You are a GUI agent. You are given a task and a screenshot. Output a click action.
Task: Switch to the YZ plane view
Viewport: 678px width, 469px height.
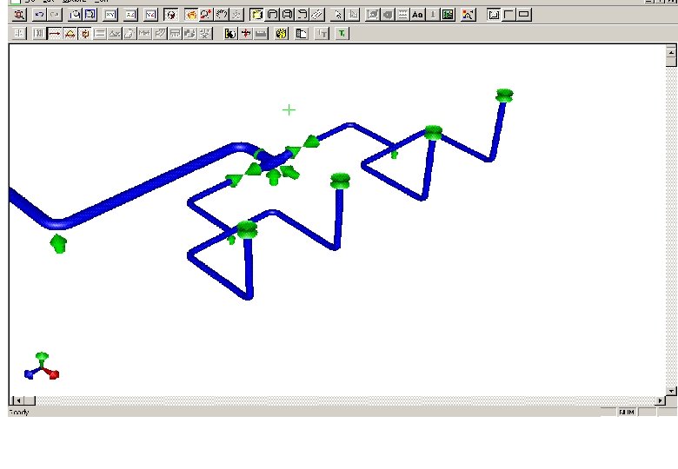pyautogui.click(x=151, y=15)
